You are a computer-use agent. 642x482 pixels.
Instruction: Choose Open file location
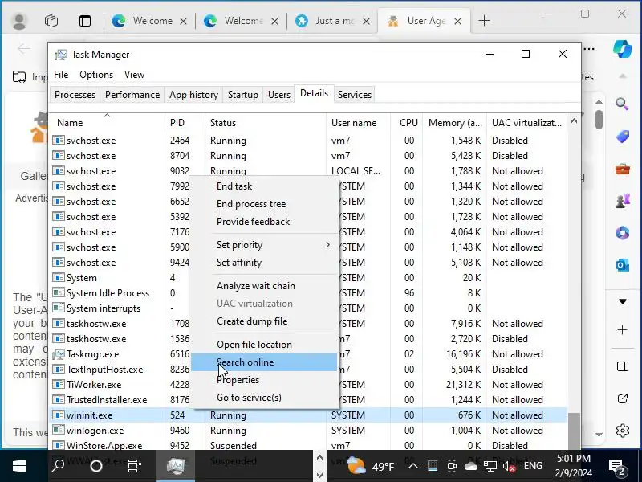[265, 345]
